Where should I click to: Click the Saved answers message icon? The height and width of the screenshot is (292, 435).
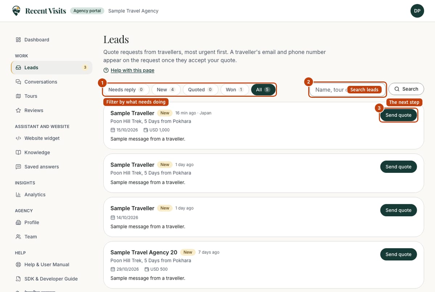coord(18,167)
